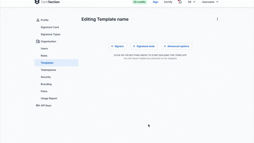Add a Signature level
This screenshot has height=143, width=254.
tap(144, 46)
